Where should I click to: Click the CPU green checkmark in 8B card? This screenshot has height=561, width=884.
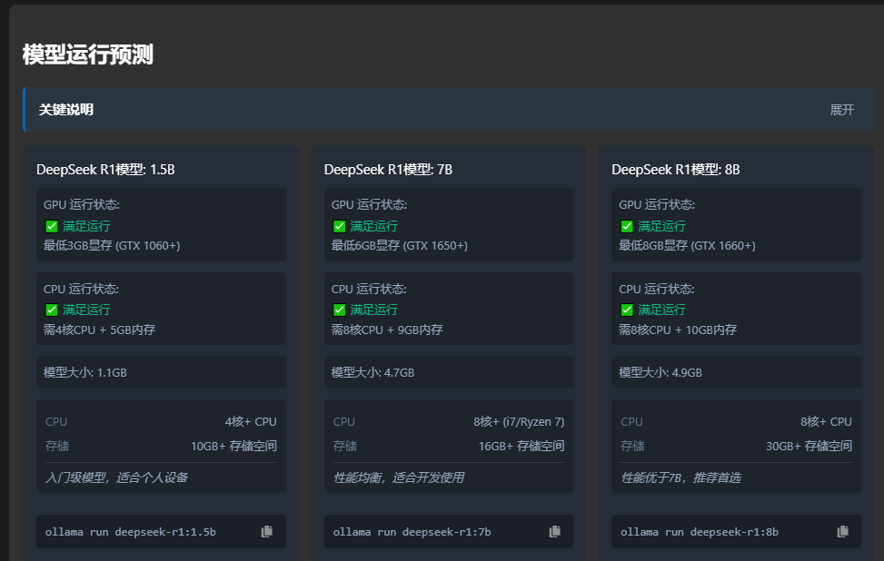(626, 310)
